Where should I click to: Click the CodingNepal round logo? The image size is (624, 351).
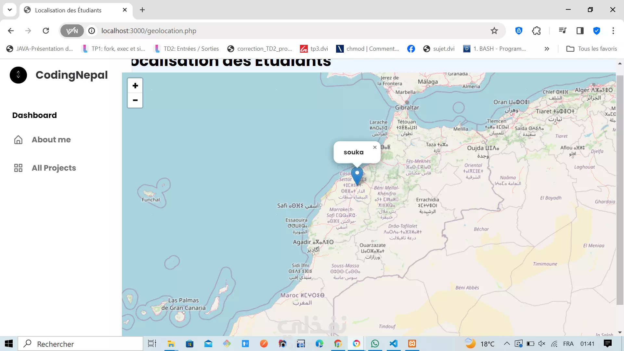18,75
